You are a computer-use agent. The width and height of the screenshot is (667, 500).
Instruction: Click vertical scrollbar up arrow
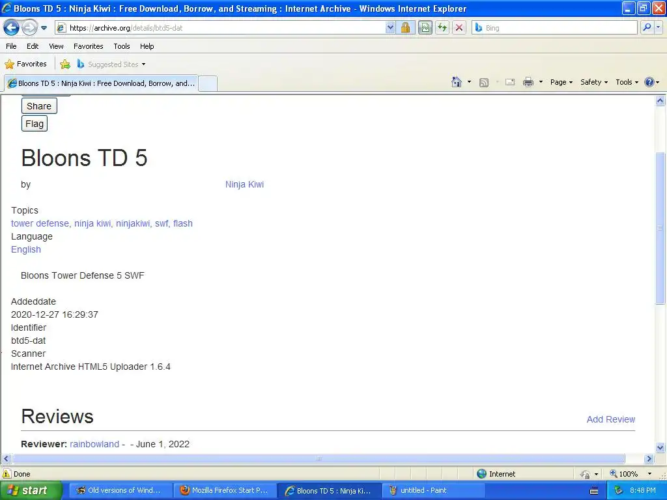[660, 101]
